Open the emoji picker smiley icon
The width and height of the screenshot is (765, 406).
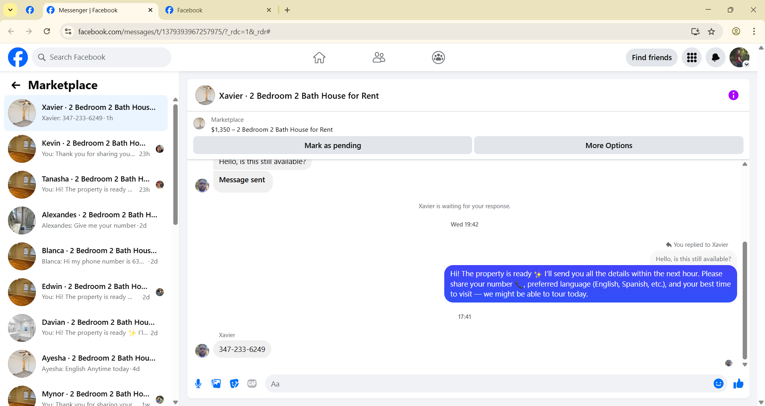coord(718,383)
